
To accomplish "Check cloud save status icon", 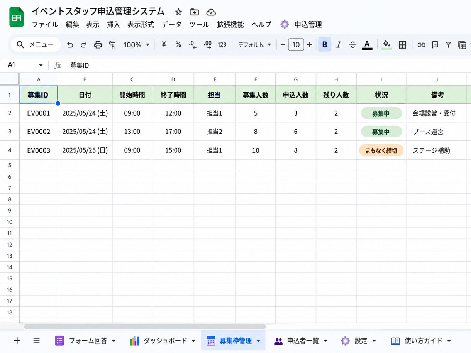I will (x=211, y=12).
